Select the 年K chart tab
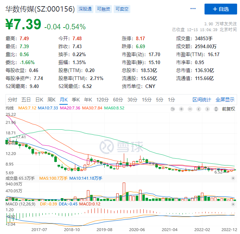Screen dimensions: 240x234 (88, 100)
